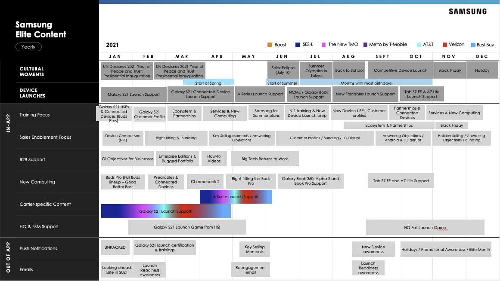Click Competitive Device Launch block
Viewport: 500px width, 281px height.
click(x=401, y=70)
